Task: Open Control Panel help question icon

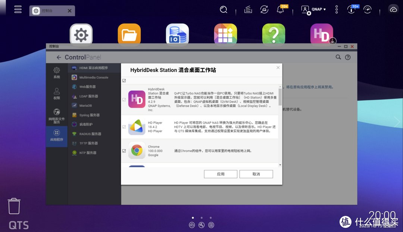Action: click(x=348, y=58)
